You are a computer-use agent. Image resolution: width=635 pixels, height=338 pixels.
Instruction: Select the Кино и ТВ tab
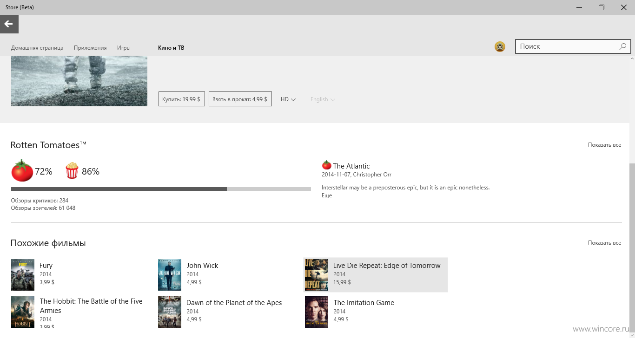coord(171,48)
